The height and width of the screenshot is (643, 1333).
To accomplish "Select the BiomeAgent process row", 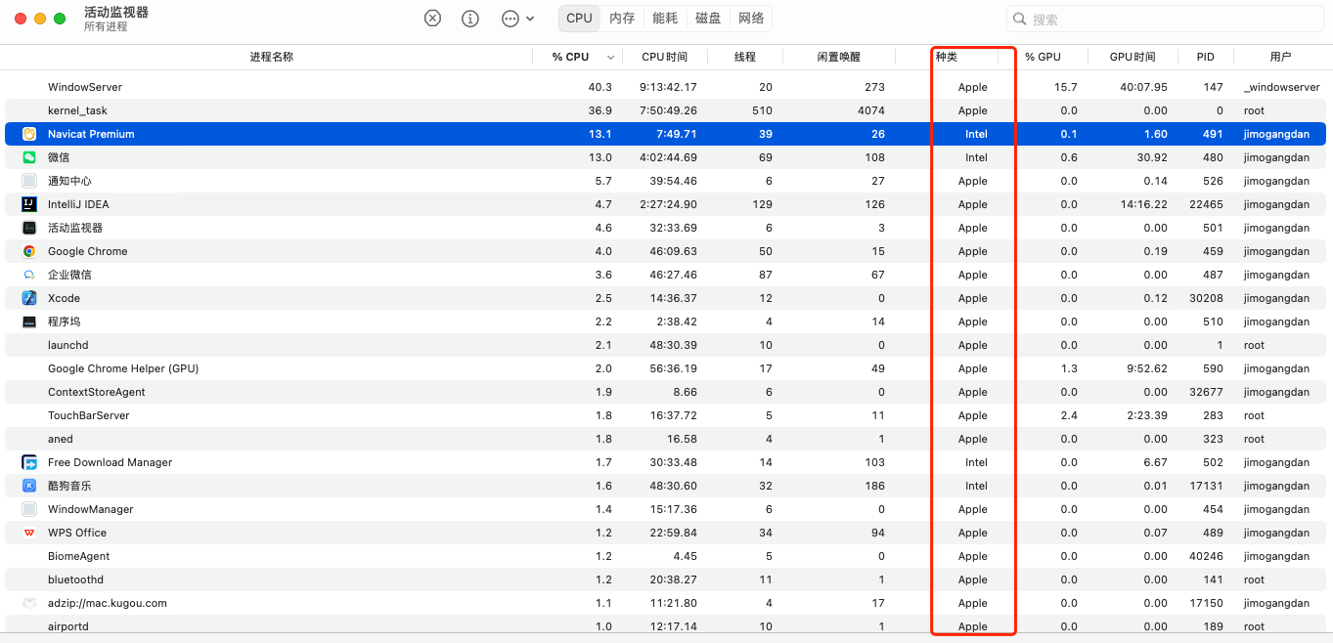I will click(x=666, y=556).
